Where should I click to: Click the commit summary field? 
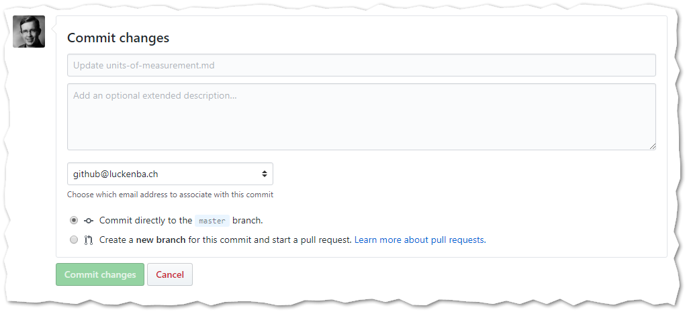tap(361, 65)
